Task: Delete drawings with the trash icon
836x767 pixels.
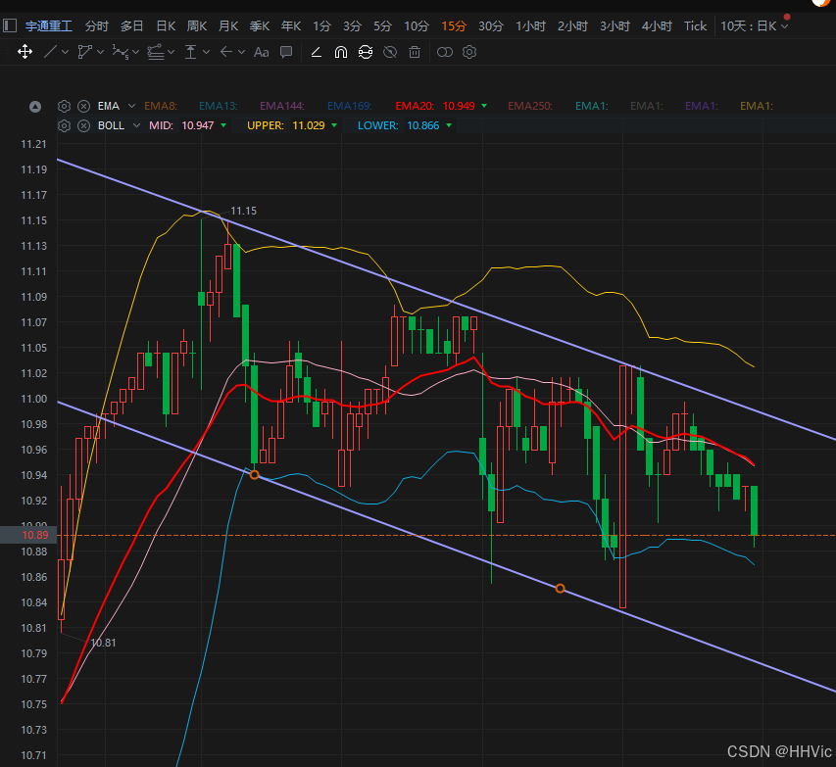Action: tap(415, 52)
